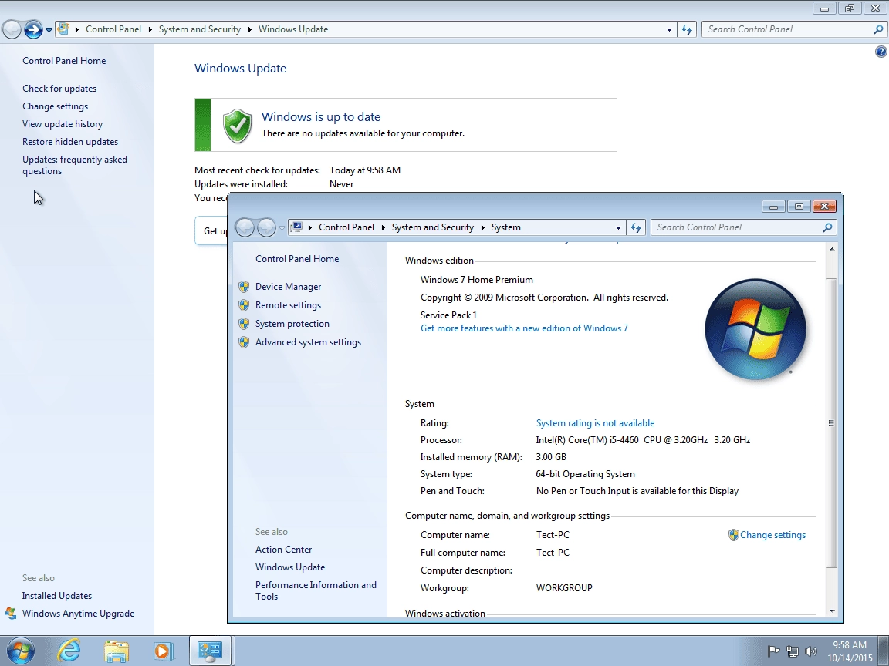This screenshot has width=889, height=666.
Task: Click the shield icon beside Remote settings
Action: click(244, 305)
